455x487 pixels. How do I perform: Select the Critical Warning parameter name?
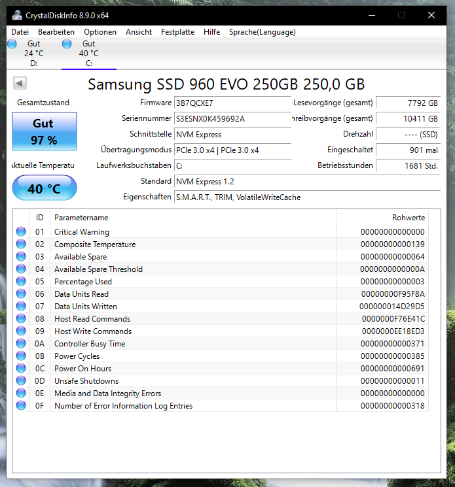(x=82, y=232)
